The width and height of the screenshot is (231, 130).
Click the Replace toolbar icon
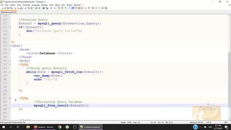[47, 8]
